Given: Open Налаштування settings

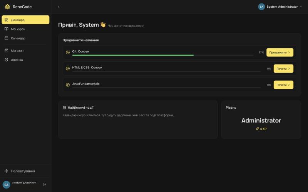Looking at the screenshot, I should [25, 171].
